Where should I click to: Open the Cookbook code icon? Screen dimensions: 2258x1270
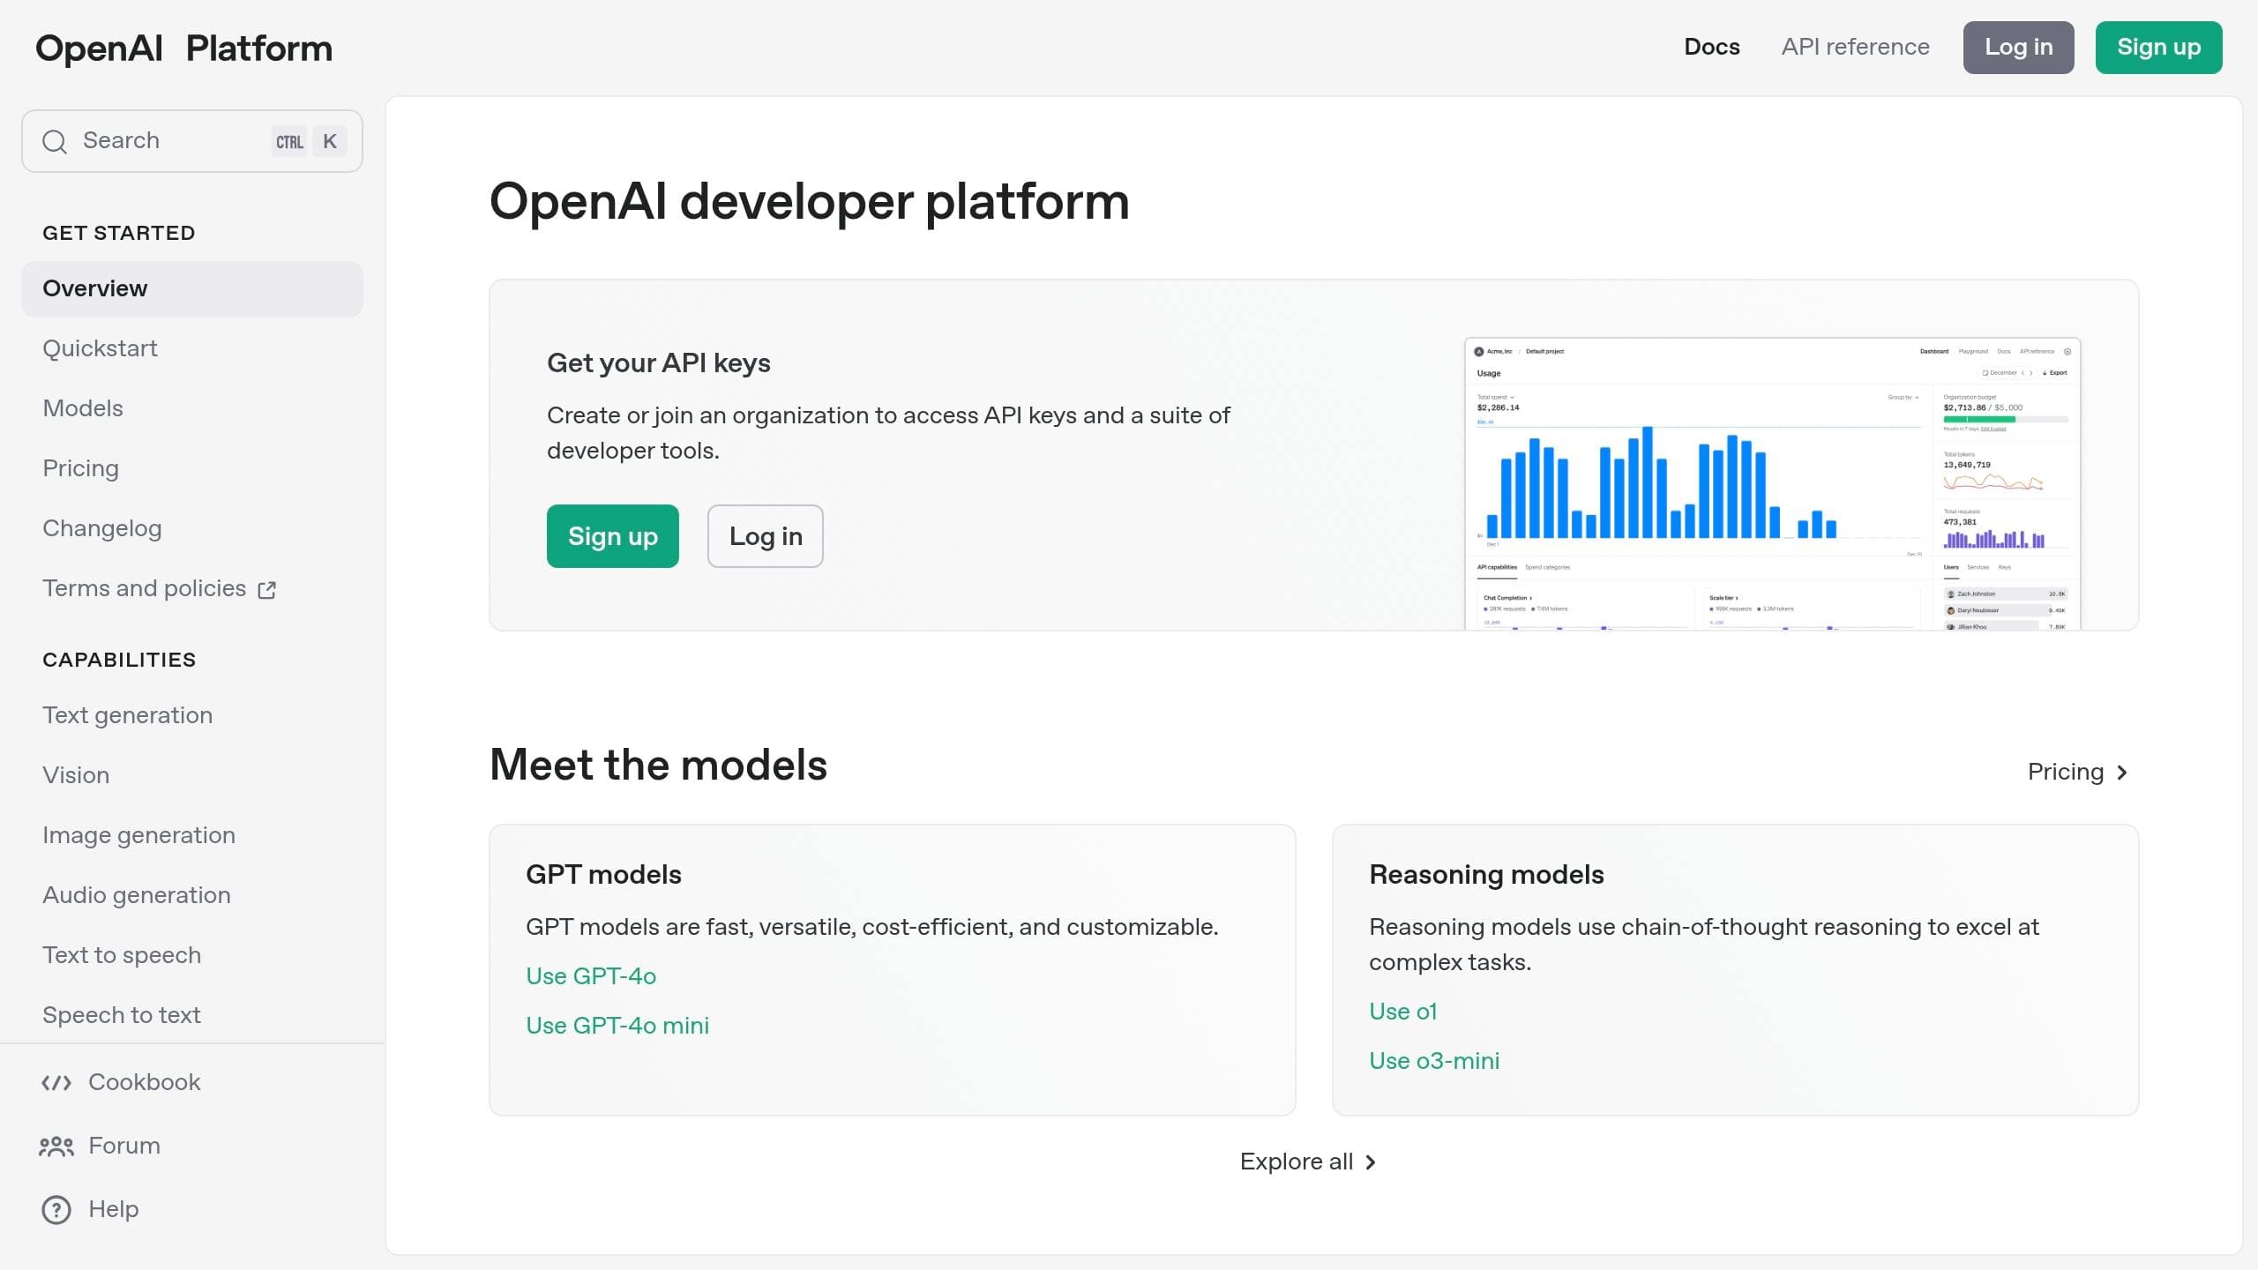tap(56, 1082)
